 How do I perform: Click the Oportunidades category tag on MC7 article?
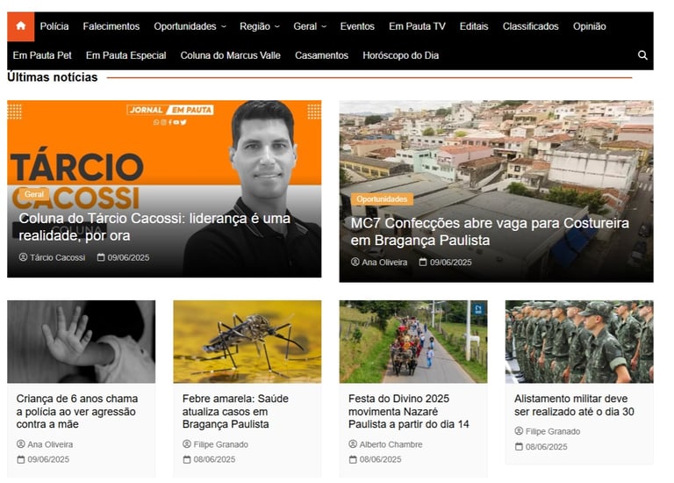382,199
